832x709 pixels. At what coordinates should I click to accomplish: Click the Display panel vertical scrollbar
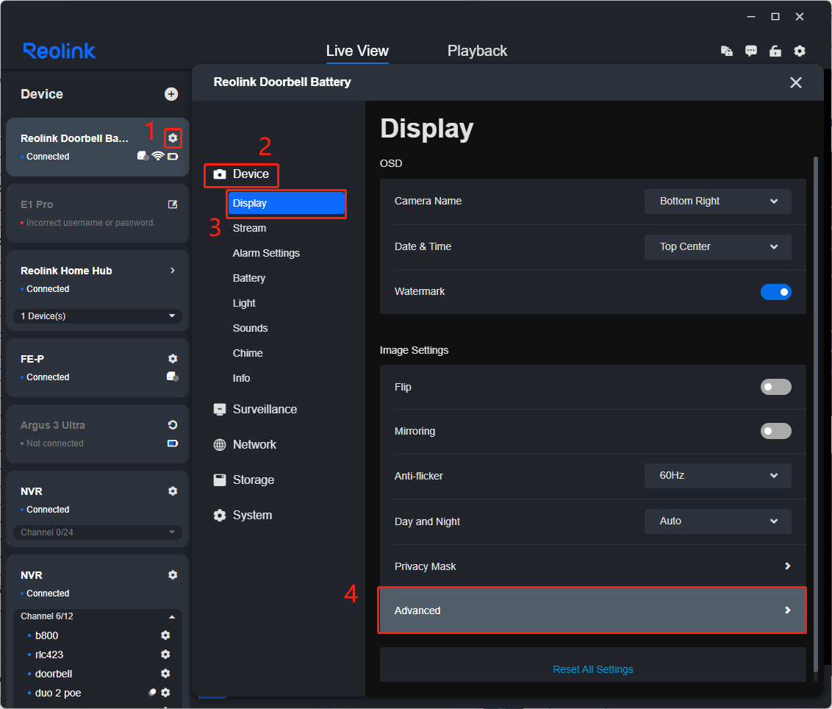click(816, 414)
